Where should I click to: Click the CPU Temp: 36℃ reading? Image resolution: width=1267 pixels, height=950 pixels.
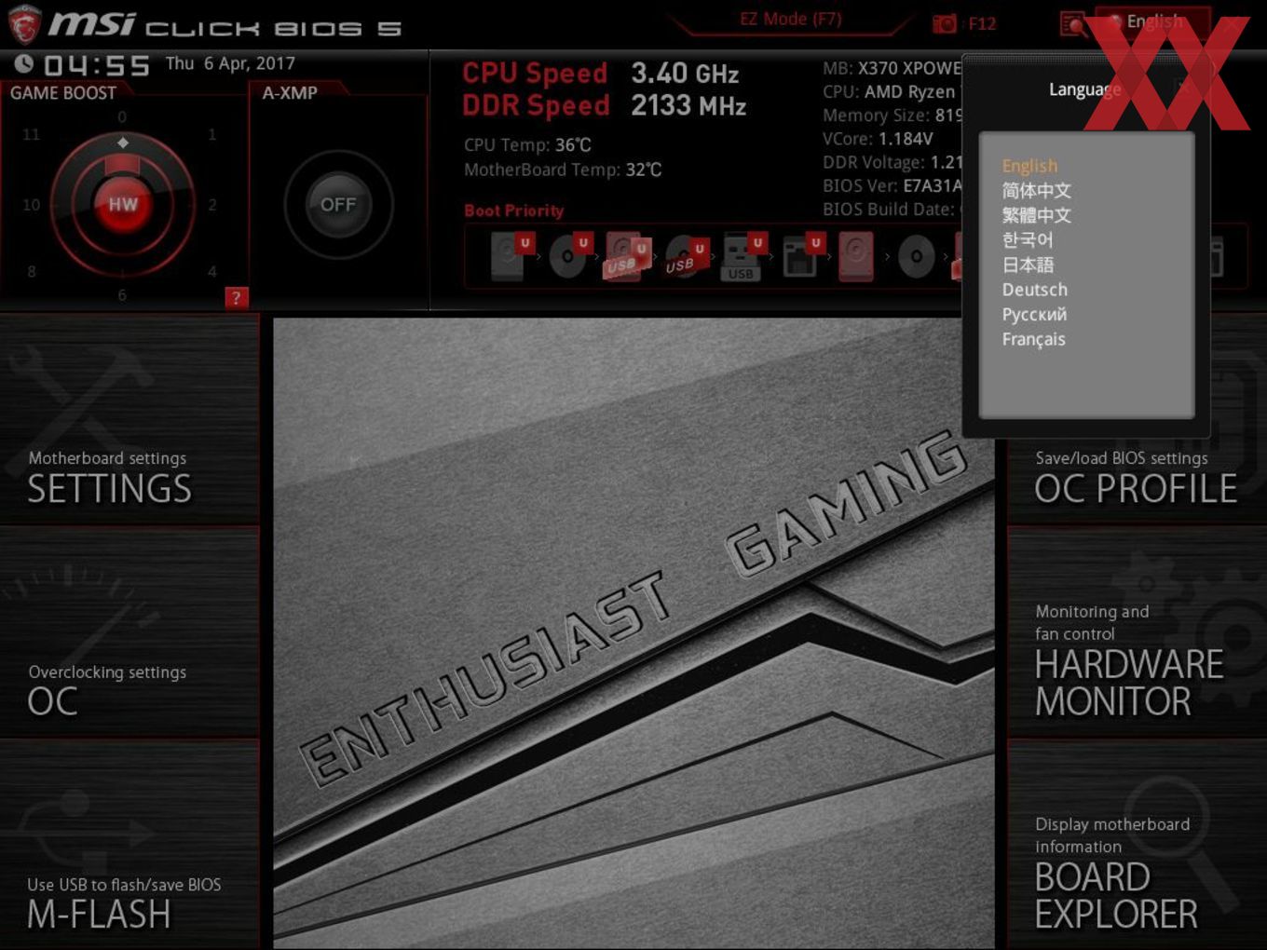pyautogui.click(x=527, y=145)
